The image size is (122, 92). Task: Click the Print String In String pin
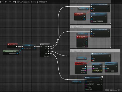pos(93,68)
